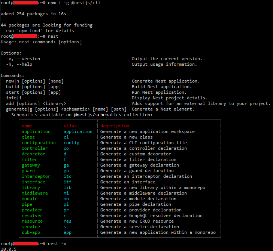Image resolution: width=273 pixels, height=251 pixels.
Task: Click '44 packages are looking for funding' line
Action: tap(47, 25)
